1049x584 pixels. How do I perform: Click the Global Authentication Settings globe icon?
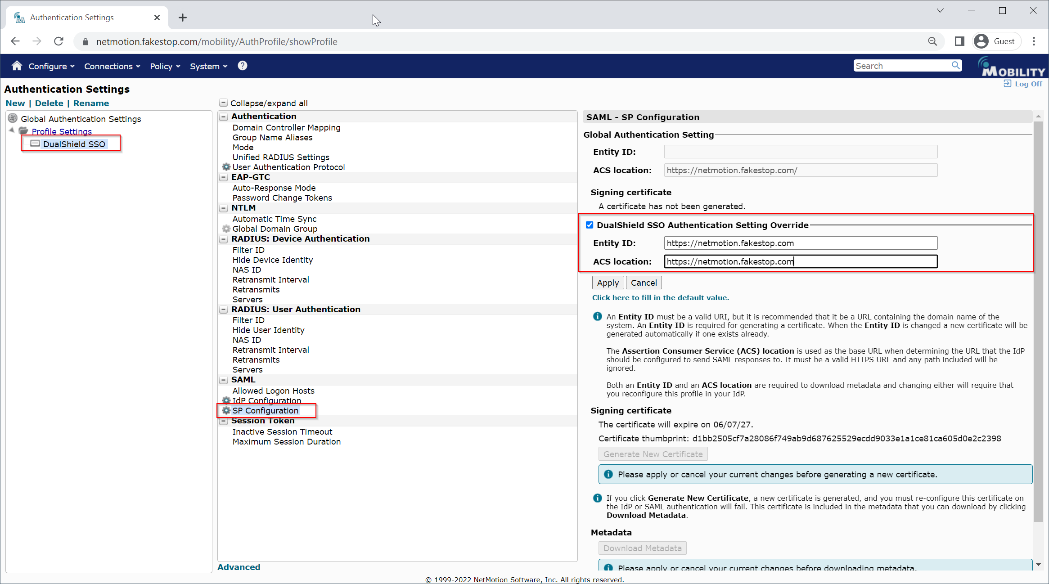pos(13,118)
